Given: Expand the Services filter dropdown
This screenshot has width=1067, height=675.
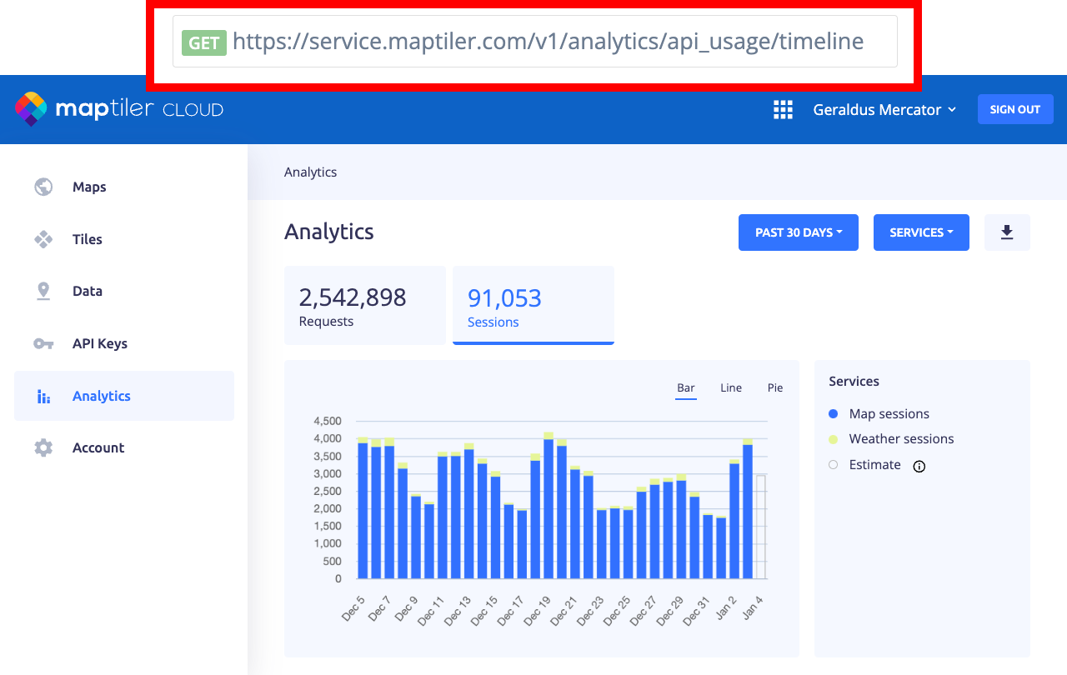Looking at the screenshot, I should (x=921, y=232).
